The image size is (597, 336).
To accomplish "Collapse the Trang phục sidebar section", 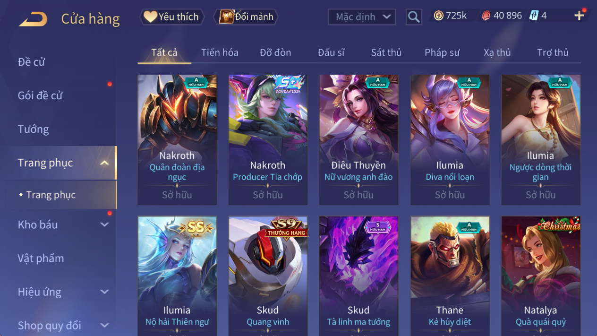I will (104, 163).
